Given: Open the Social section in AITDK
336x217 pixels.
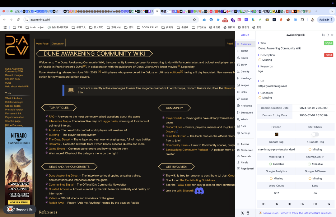Looking at the screenshot, I should [x=242, y=99].
